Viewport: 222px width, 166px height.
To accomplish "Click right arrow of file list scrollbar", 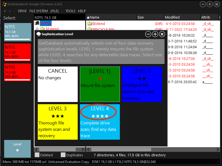I will tap(218, 149).
